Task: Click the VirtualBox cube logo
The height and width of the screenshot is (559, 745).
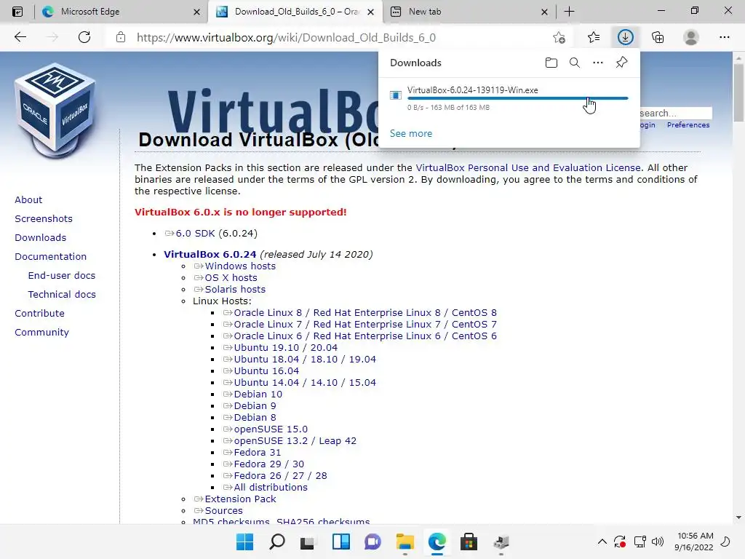Action: click(x=55, y=109)
